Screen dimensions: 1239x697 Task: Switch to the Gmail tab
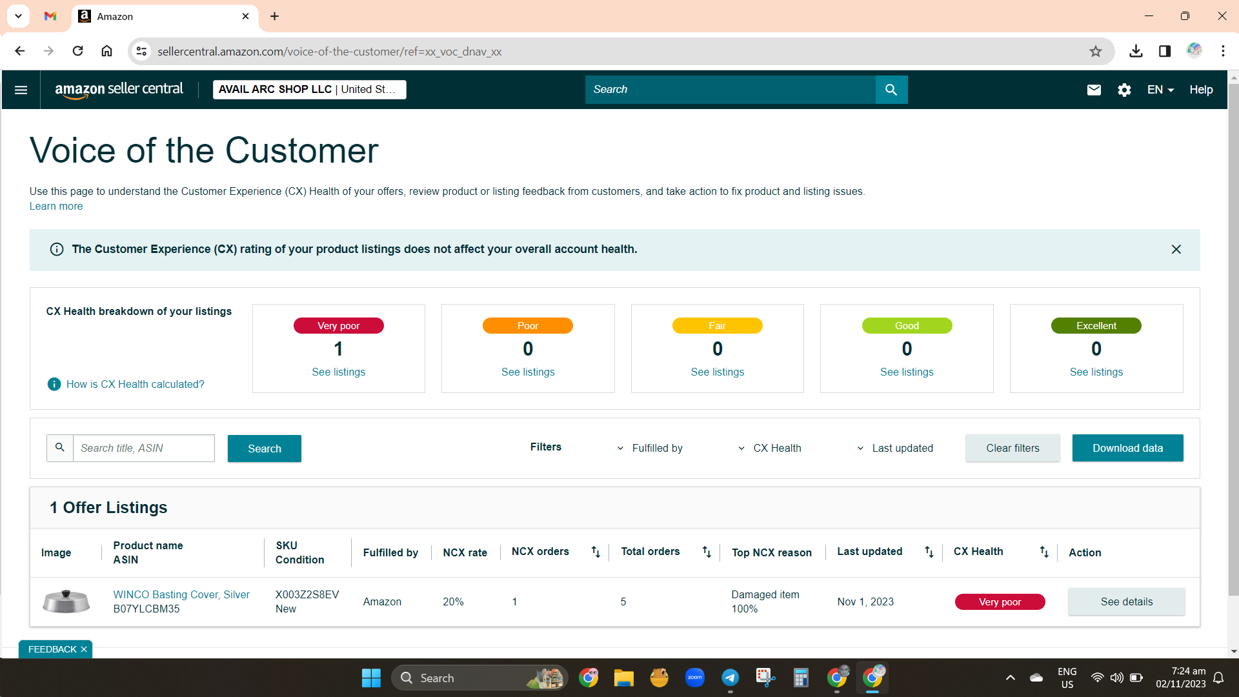(50, 16)
